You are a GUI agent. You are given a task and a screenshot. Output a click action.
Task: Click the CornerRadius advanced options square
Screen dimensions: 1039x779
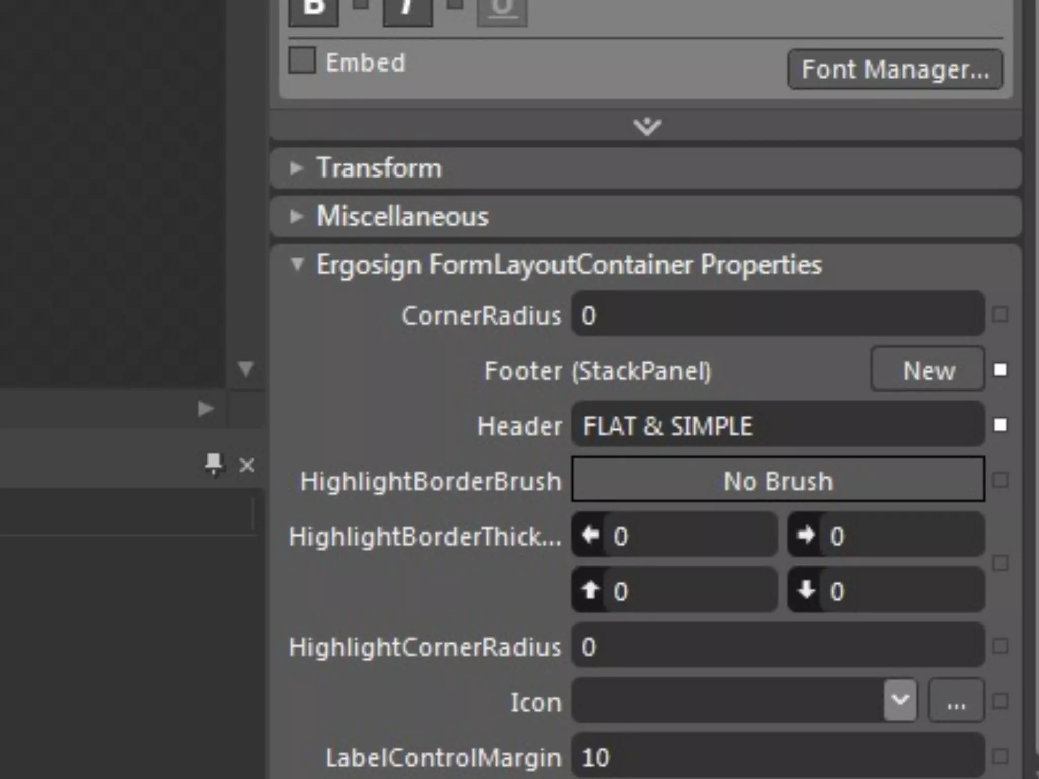point(1000,315)
